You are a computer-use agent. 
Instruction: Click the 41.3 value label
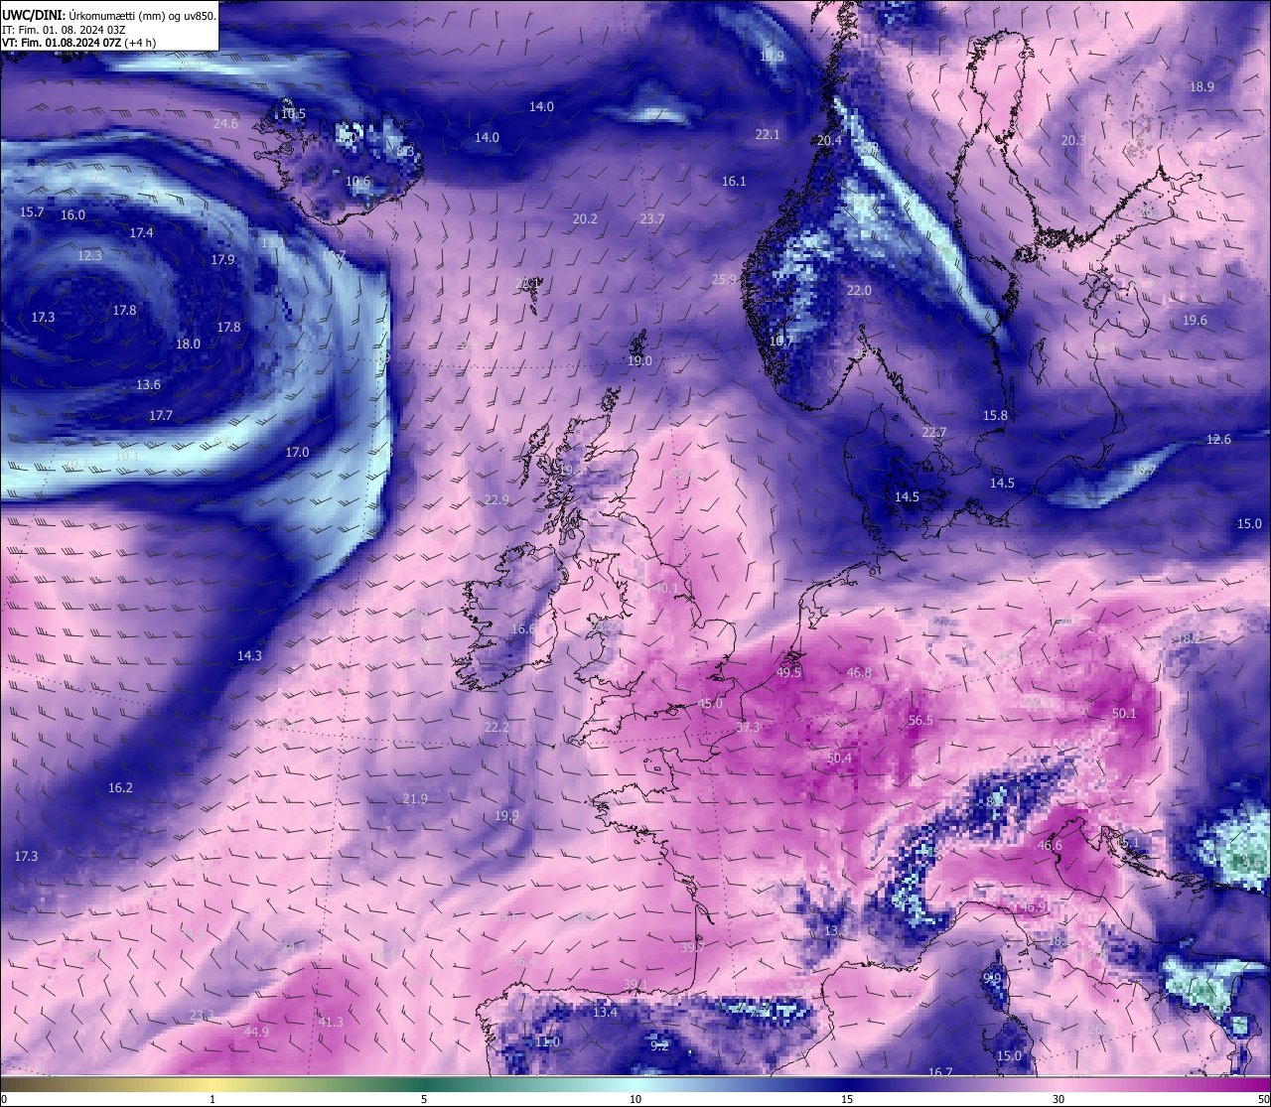(x=331, y=1023)
